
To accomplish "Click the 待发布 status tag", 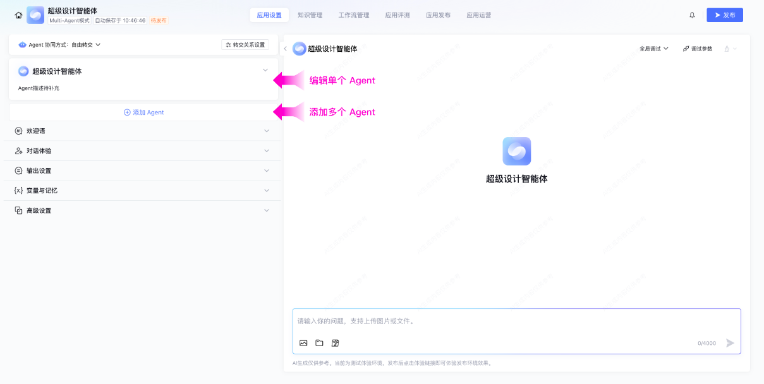I will click(159, 20).
